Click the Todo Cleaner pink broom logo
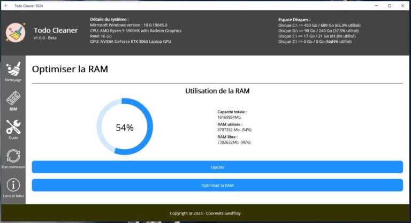 point(16,33)
